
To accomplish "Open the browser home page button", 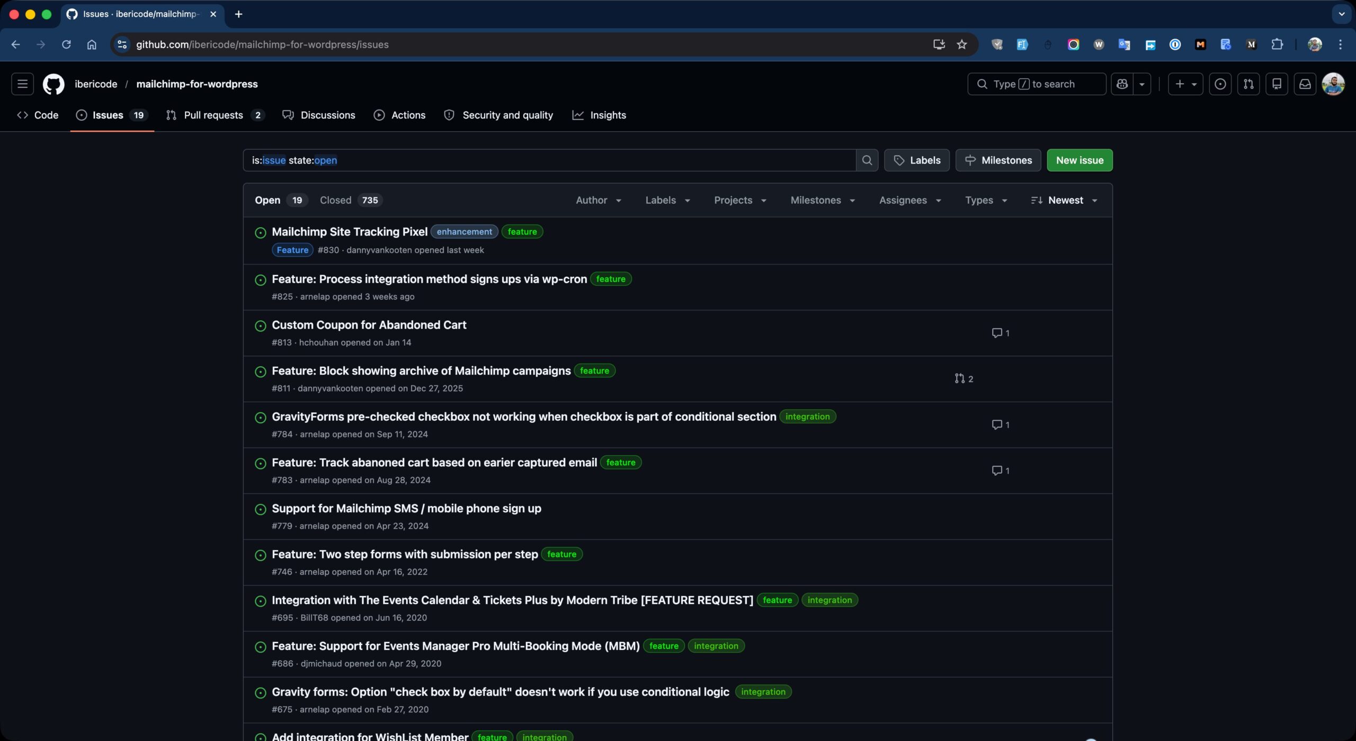I will coord(92,44).
